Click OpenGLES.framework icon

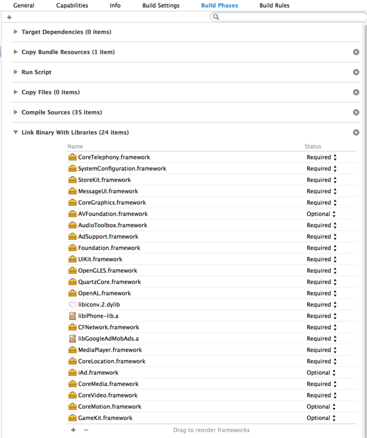coord(72,270)
